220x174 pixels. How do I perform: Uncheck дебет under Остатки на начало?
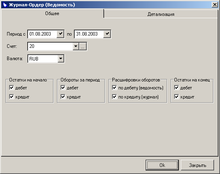(11, 88)
